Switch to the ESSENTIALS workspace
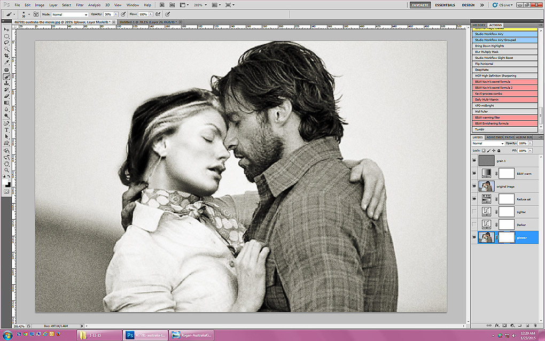 (x=445, y=5)
